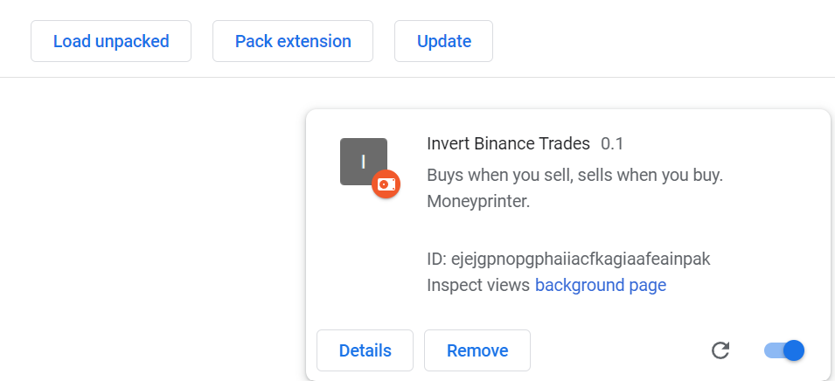The width and height of the screenshot is (835, 381).
Task: Click the gray 'I' extension icon
Action: tap(364, 162)
